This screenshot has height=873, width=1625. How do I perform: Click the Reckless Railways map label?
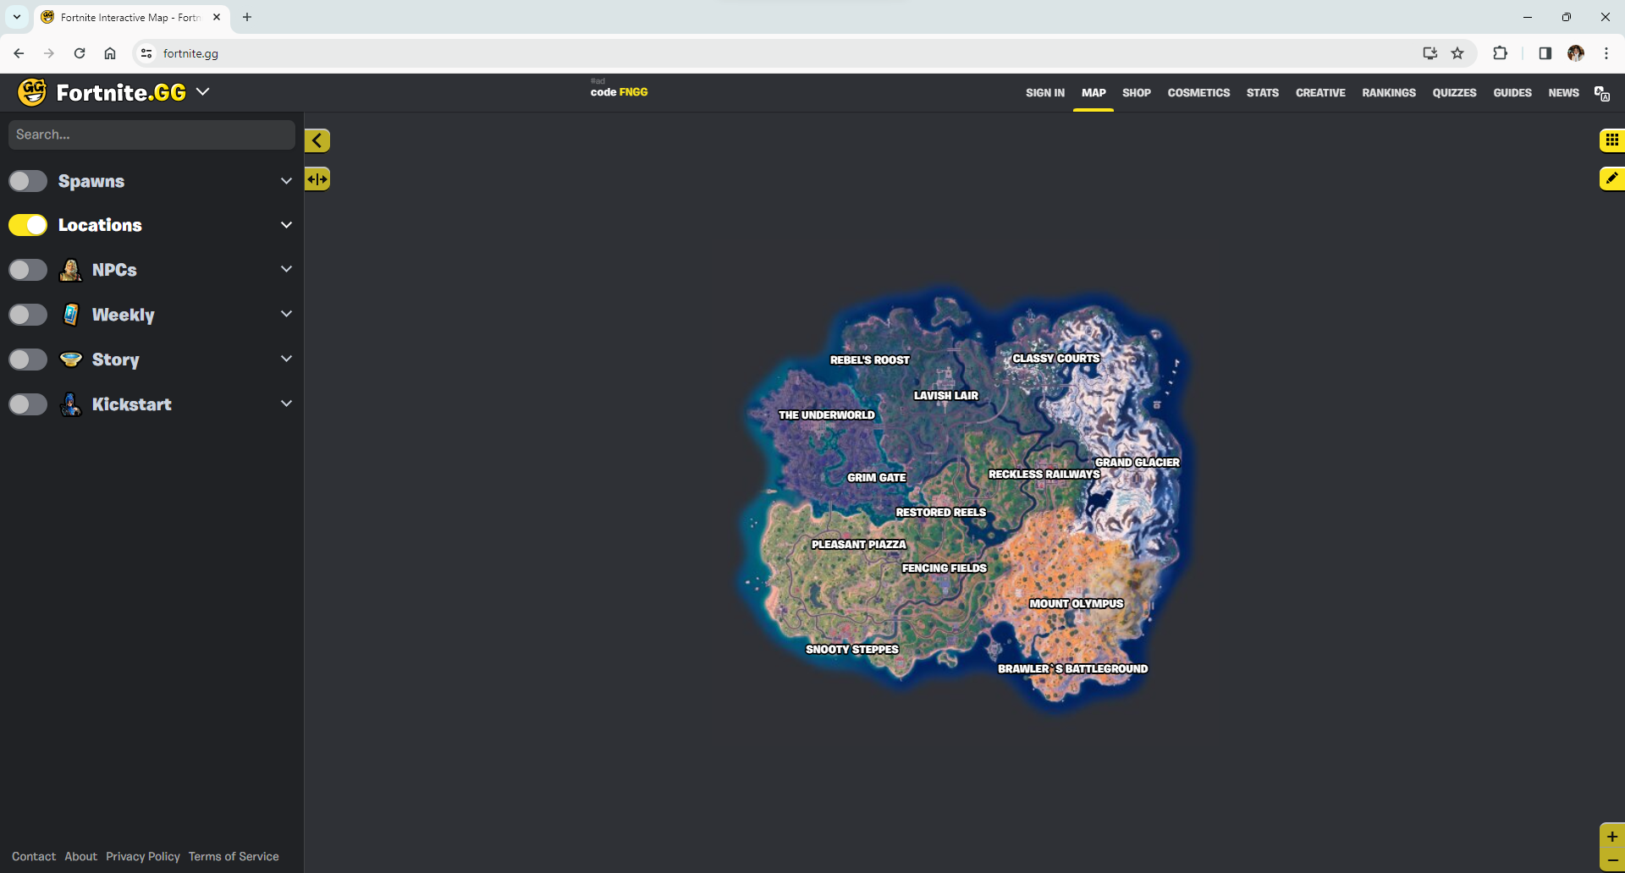pos(1044,474)
